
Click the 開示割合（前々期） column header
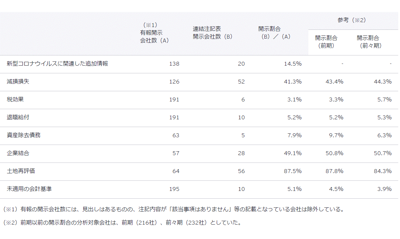(368, 42)
